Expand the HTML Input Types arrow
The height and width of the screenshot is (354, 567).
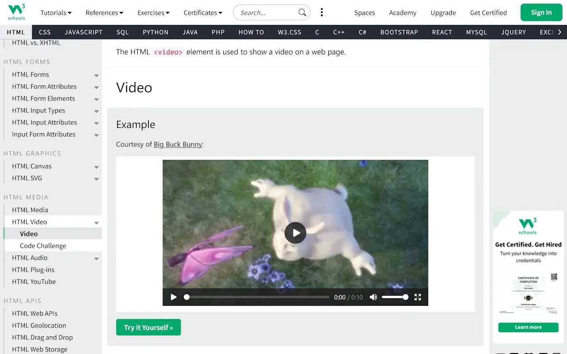pos(97,112)
